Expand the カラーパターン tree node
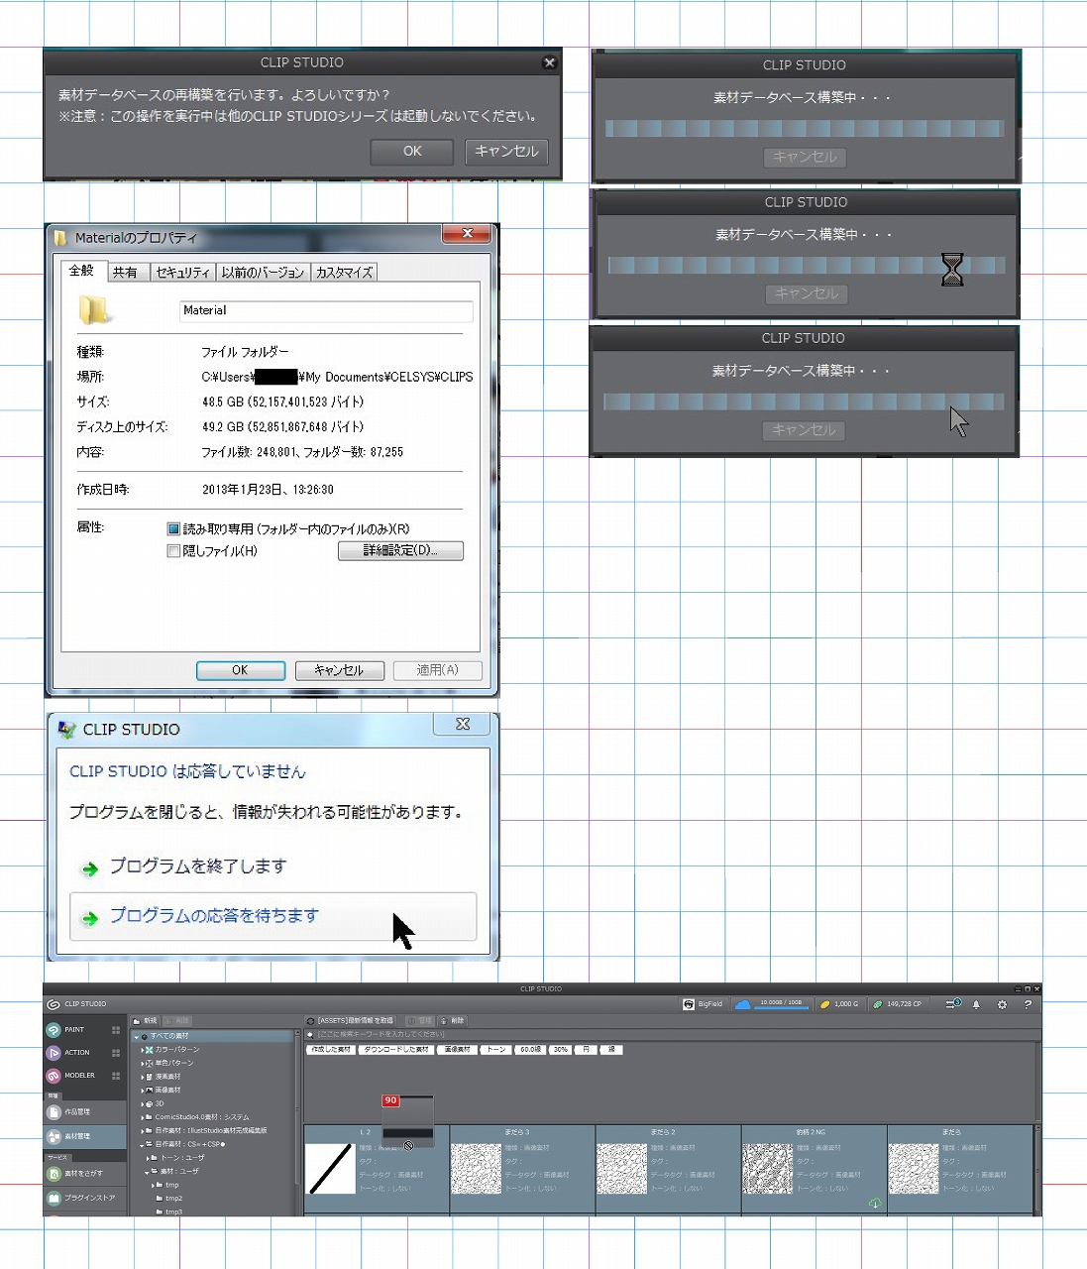The width and height of the screenshot is (1087, 1269). tap(142, 1050)
